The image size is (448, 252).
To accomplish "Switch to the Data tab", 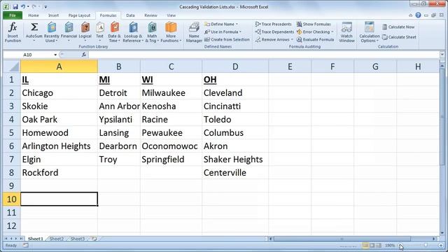I will click(130, 15).
